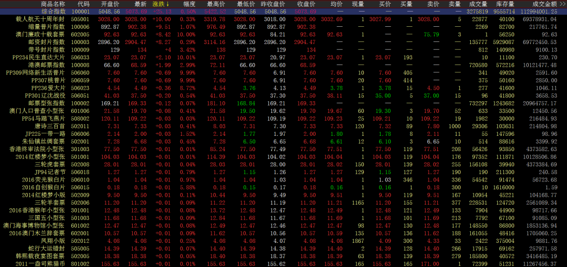Viewport: 567px width, 267px height.
Task: Click the 代码 column header
Action: click(x=83, y=4)
